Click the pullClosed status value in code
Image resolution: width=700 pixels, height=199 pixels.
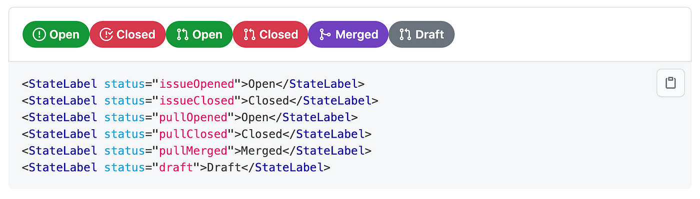(x=193, y=134)
